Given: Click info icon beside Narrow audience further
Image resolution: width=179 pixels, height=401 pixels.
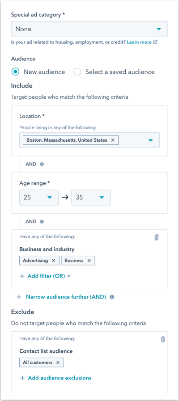Looking at the screenshot, I should coord(112,297).
